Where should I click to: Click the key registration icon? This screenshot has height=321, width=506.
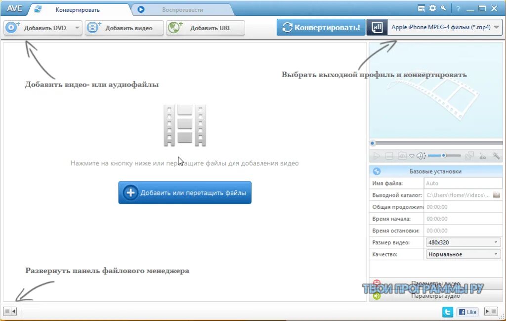443,8
